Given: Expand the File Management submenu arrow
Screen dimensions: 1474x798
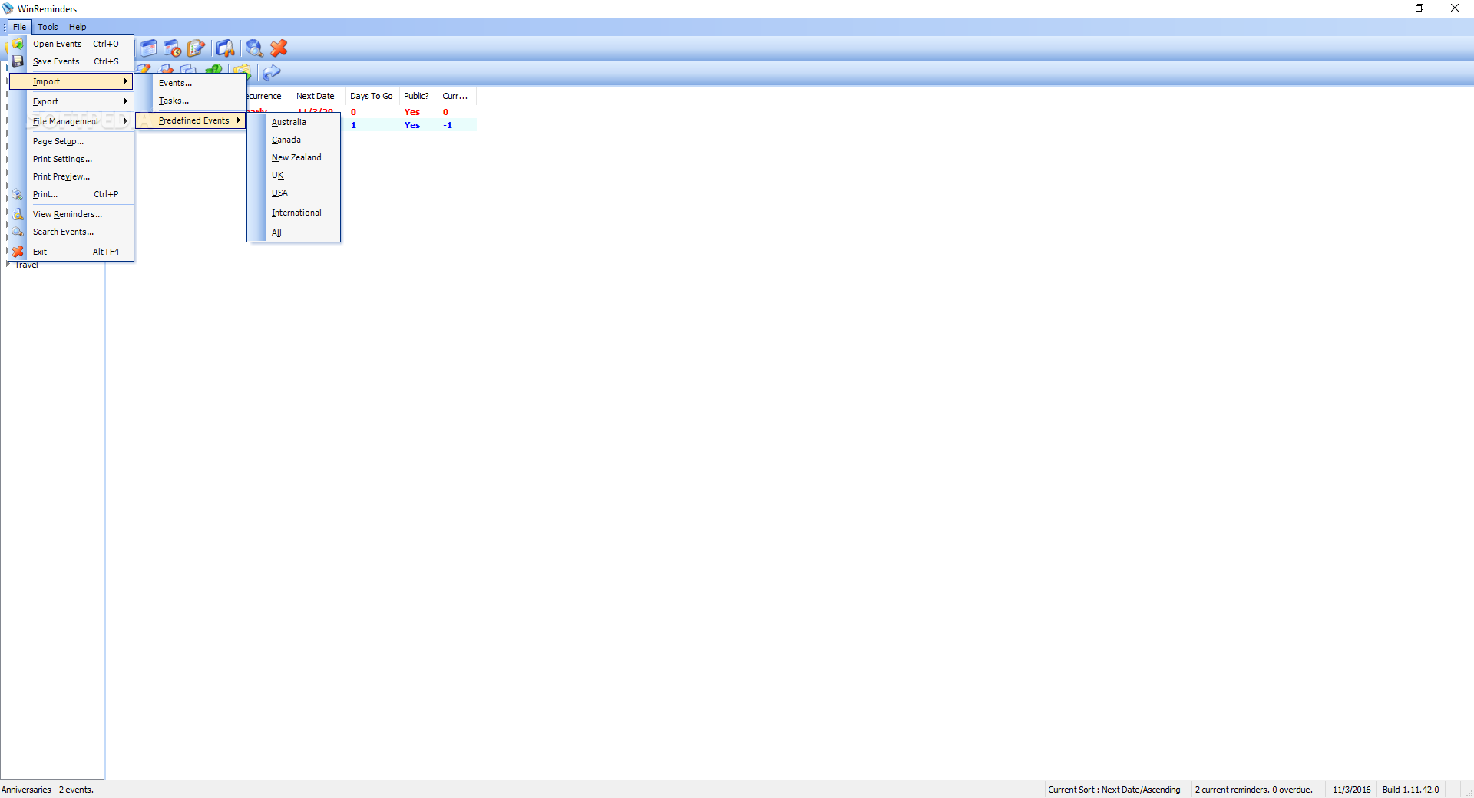Looking at the screenshot, I should [126, 121].
